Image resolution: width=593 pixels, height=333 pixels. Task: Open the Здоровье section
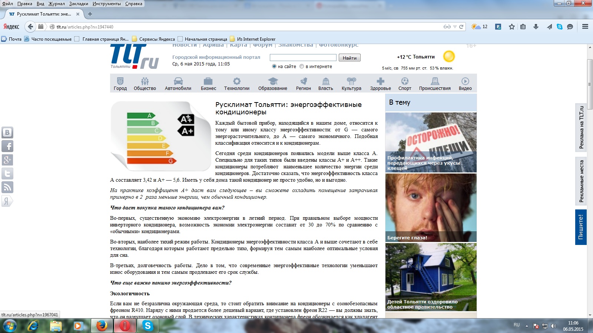380,84
